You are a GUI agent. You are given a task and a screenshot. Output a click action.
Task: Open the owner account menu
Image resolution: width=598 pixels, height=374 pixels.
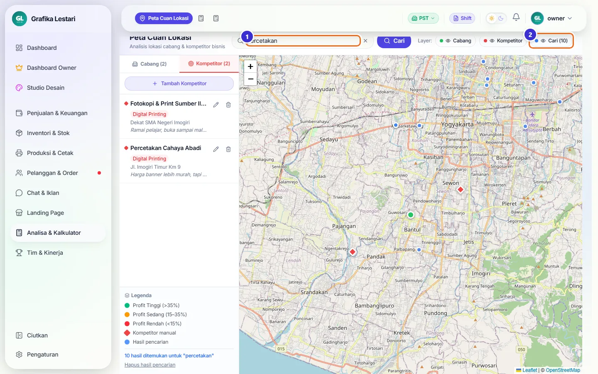pyautogui.click(x=551, y=18)
